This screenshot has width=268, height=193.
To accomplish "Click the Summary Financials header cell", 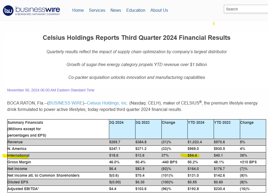I will point(58,129).
